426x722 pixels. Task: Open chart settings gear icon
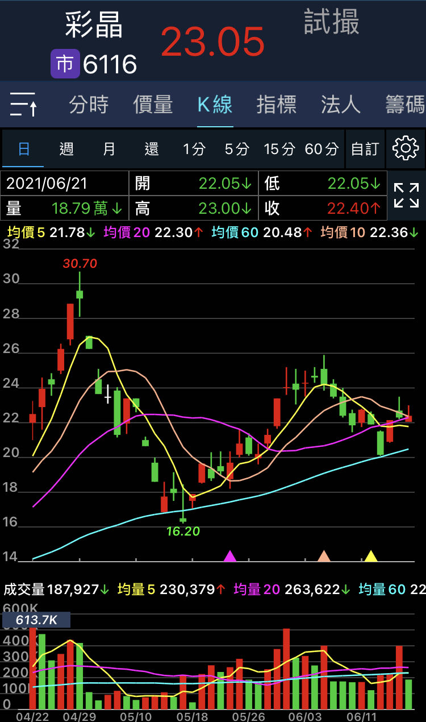pyautogui.click(x=405, y=148)
